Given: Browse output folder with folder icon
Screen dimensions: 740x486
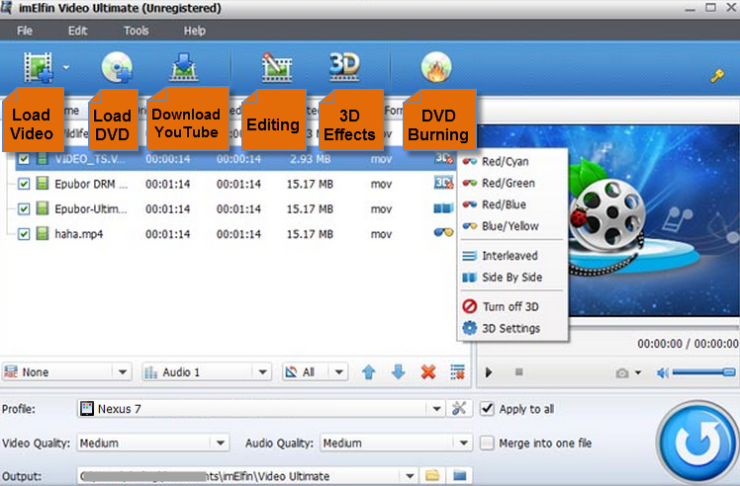Looking at the screenshot, I should pos(431,475).
